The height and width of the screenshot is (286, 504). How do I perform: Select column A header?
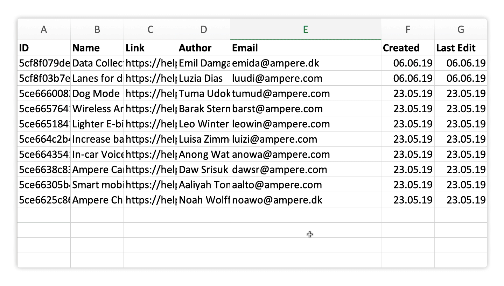(x=44, y=29)
